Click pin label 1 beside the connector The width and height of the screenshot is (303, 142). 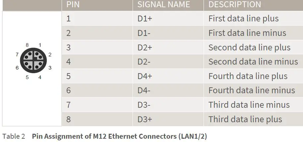coord(40,45)
